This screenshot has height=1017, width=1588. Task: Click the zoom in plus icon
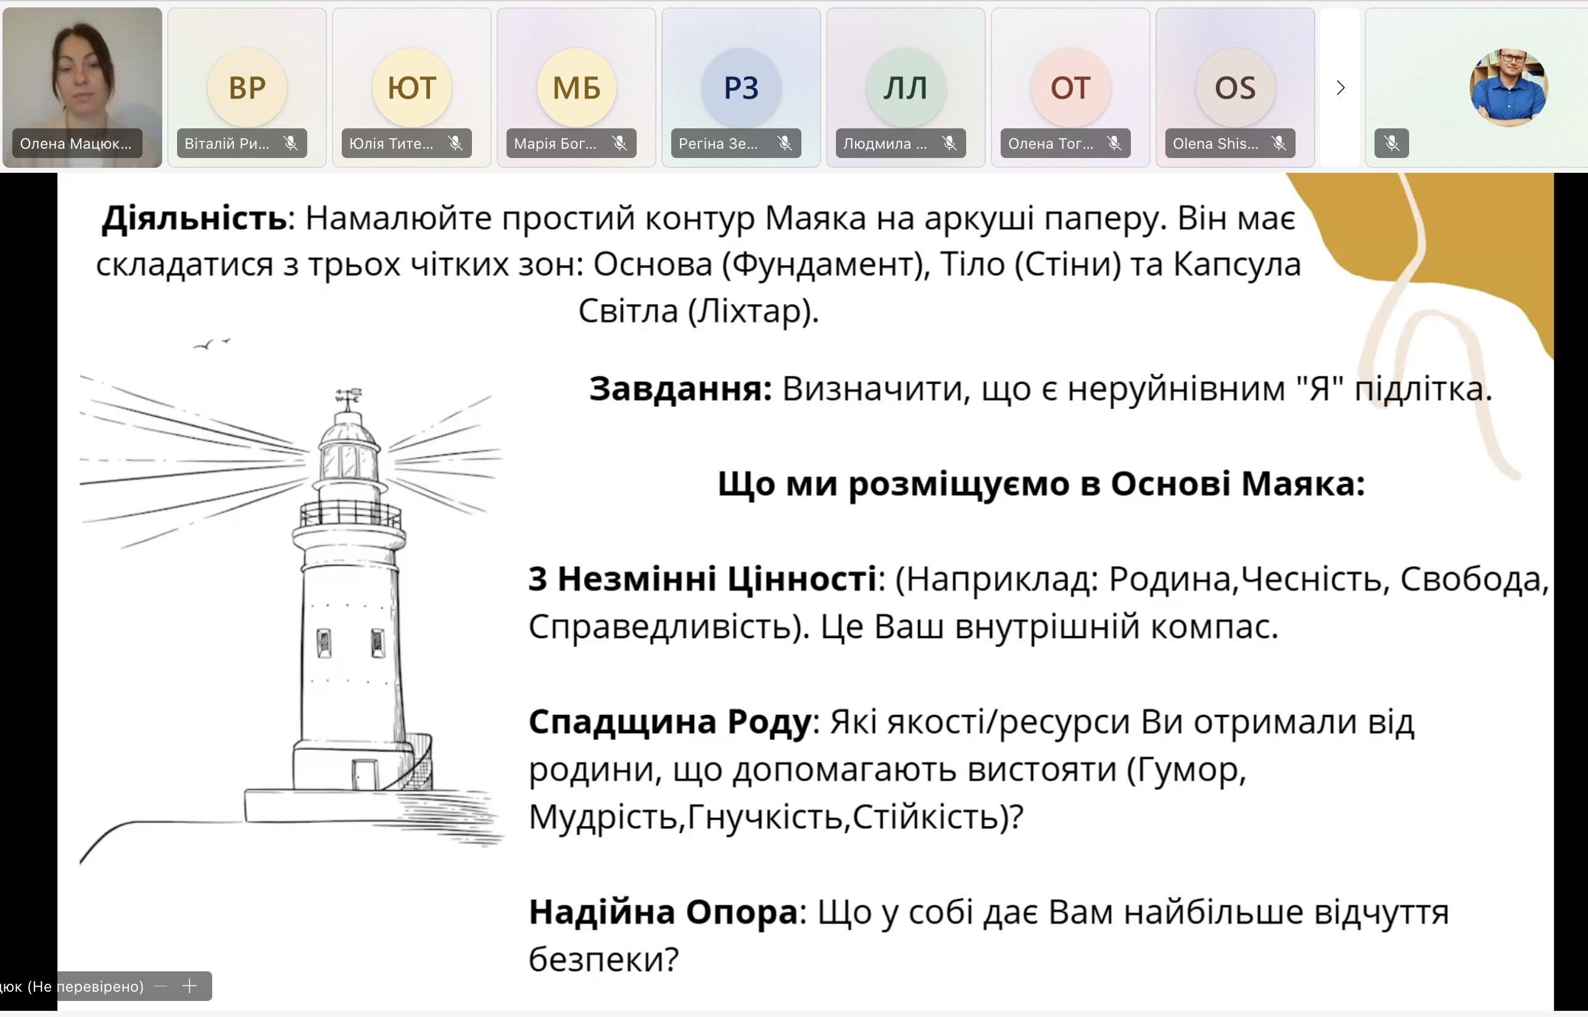[x=189, y=986]
